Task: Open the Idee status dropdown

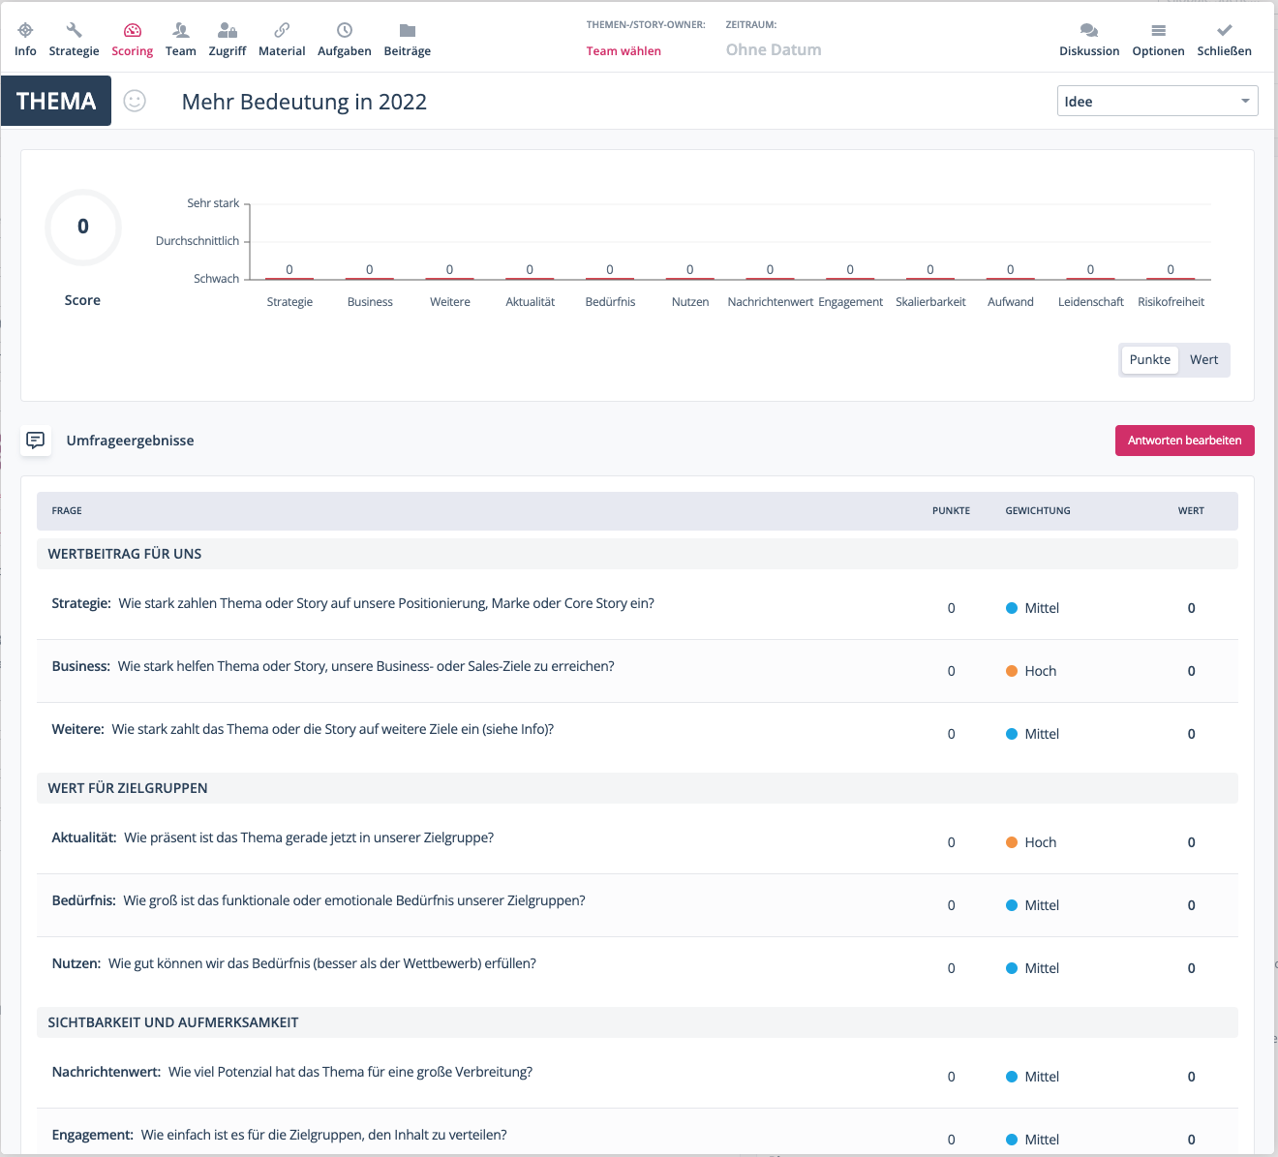Action: pyautogui.click(x=1157, y=101)
